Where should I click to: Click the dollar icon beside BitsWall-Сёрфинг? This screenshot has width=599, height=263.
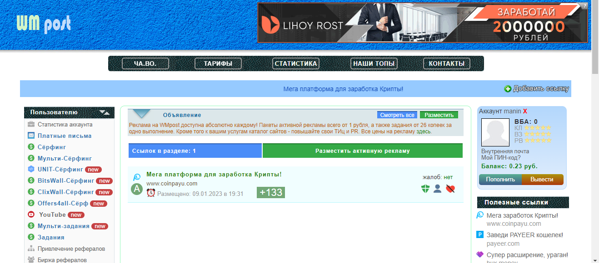coord(31,180)
